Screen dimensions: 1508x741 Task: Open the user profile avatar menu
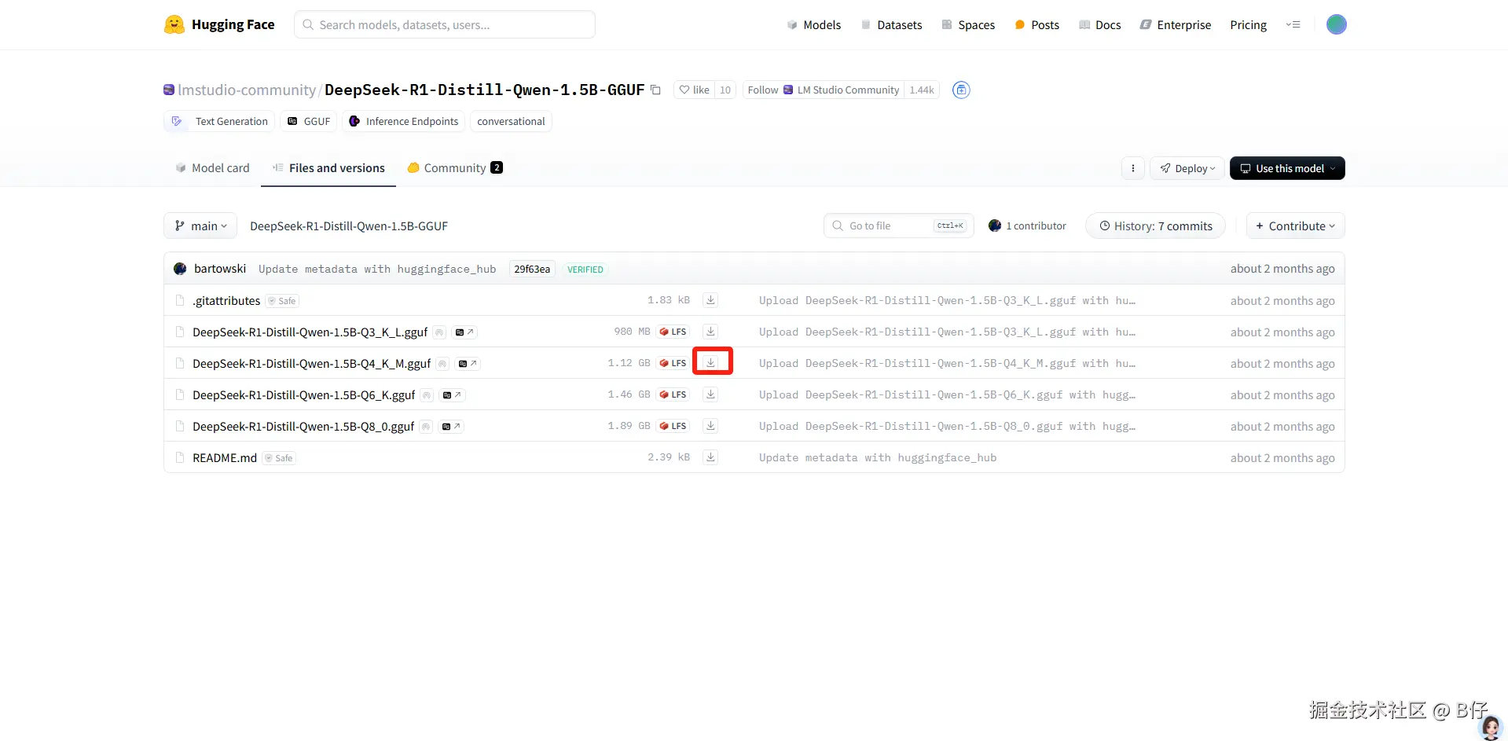point(1336,24)
